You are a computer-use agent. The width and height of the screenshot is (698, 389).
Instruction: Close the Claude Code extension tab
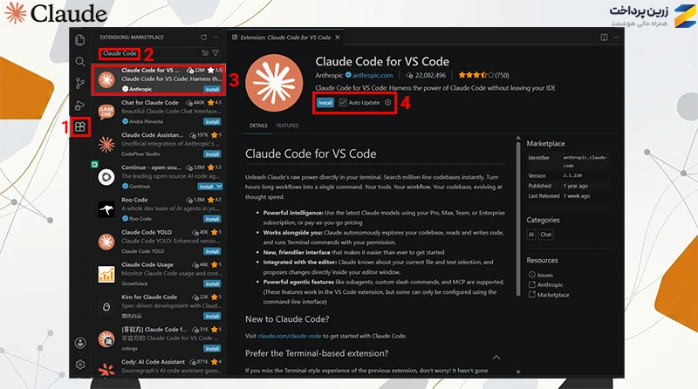[338, 38]
